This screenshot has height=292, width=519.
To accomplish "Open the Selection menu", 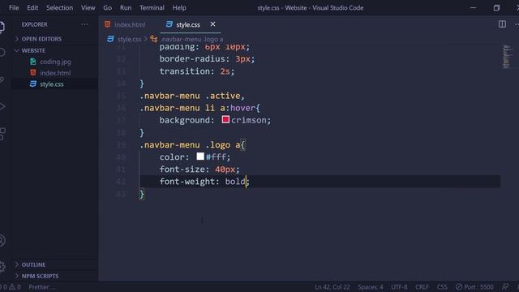I will (x=59, y=7).
